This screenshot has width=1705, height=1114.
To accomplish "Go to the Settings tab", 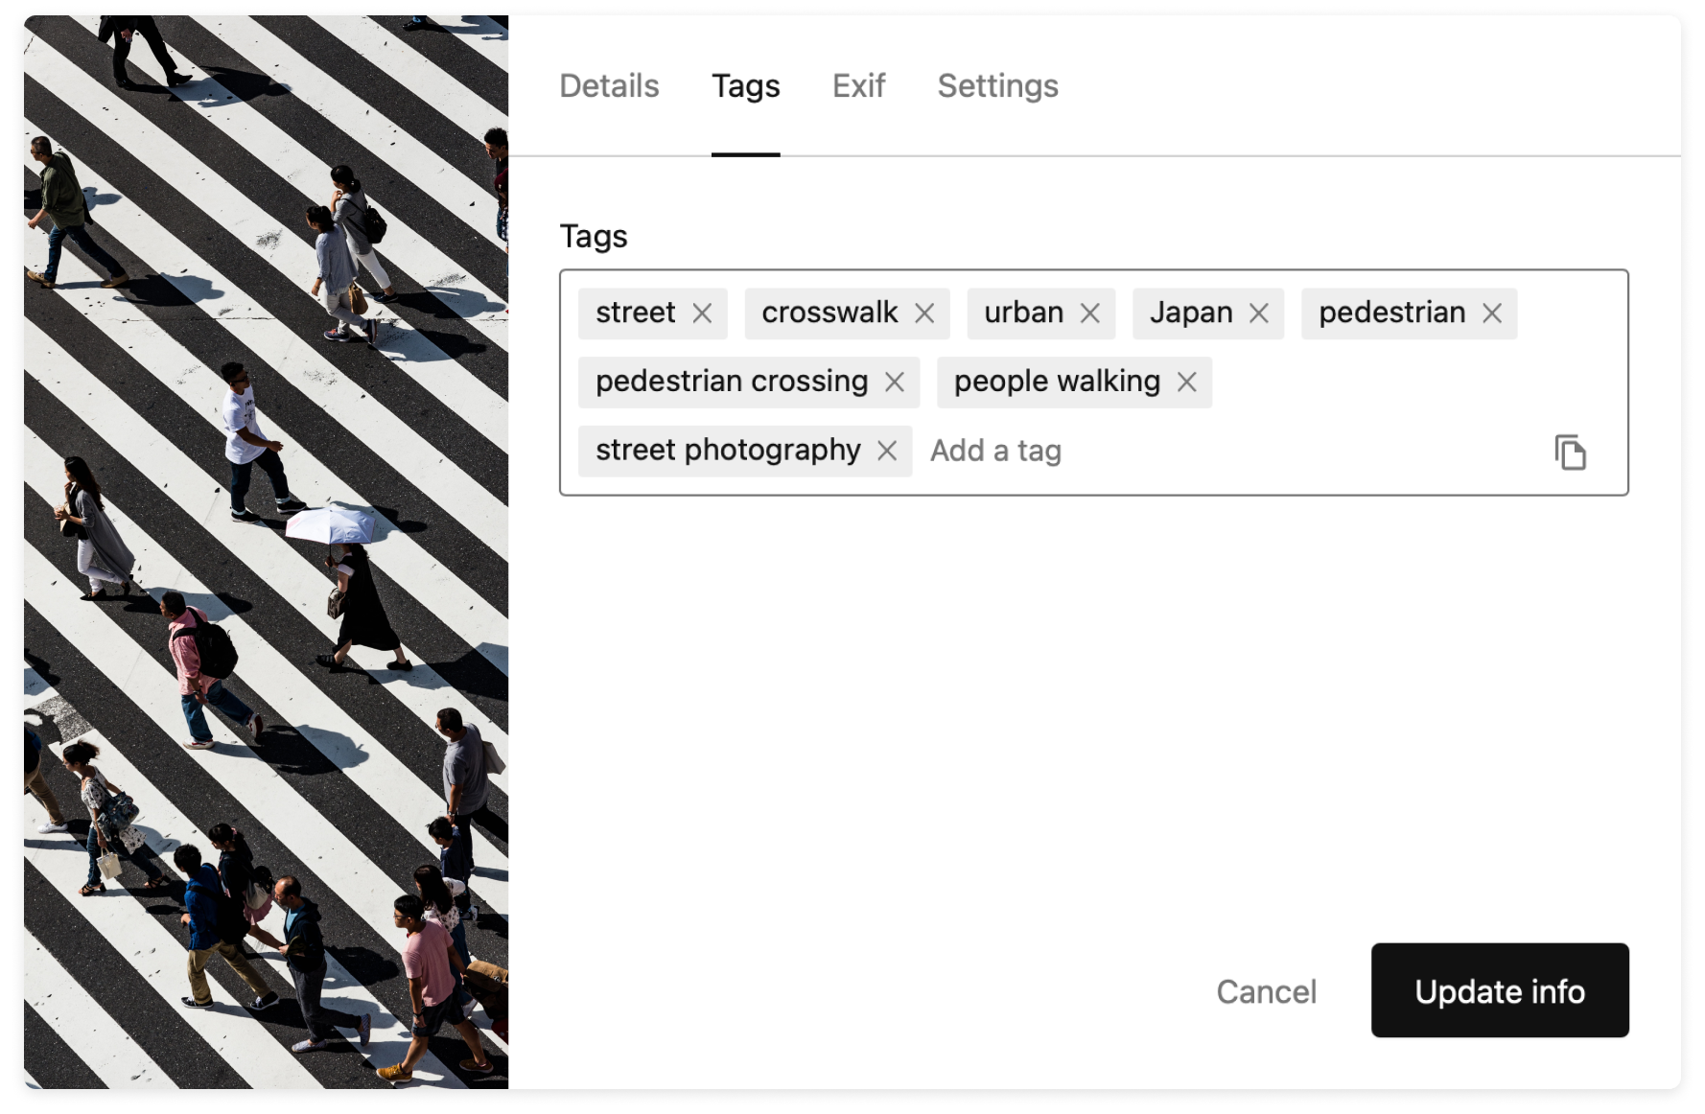I will [997, 86].
